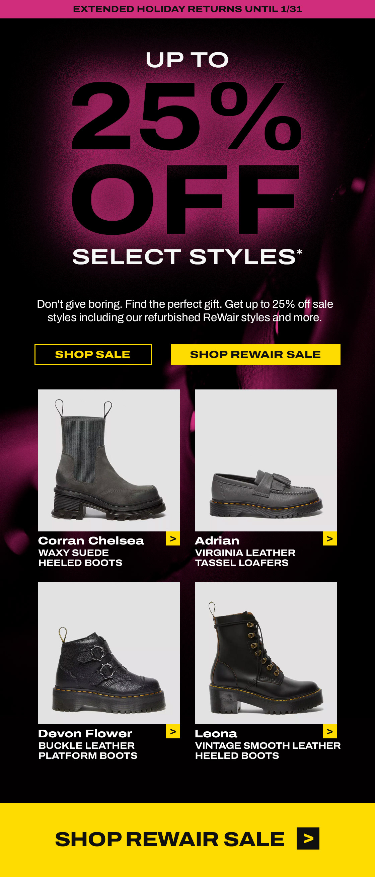Viewport: 375px width, 877px height.
Task: Click Waxy Suede Heeled Boots description
Action: pos(80,558)
